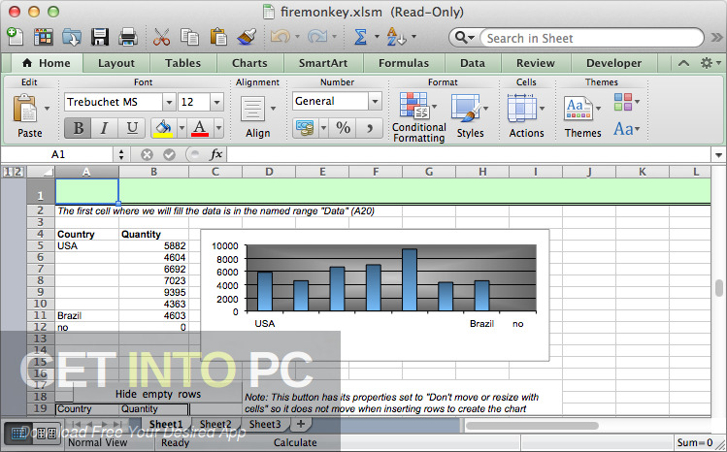
Task: Create a new workbook from toolbar icon
Action: [16, 37]
